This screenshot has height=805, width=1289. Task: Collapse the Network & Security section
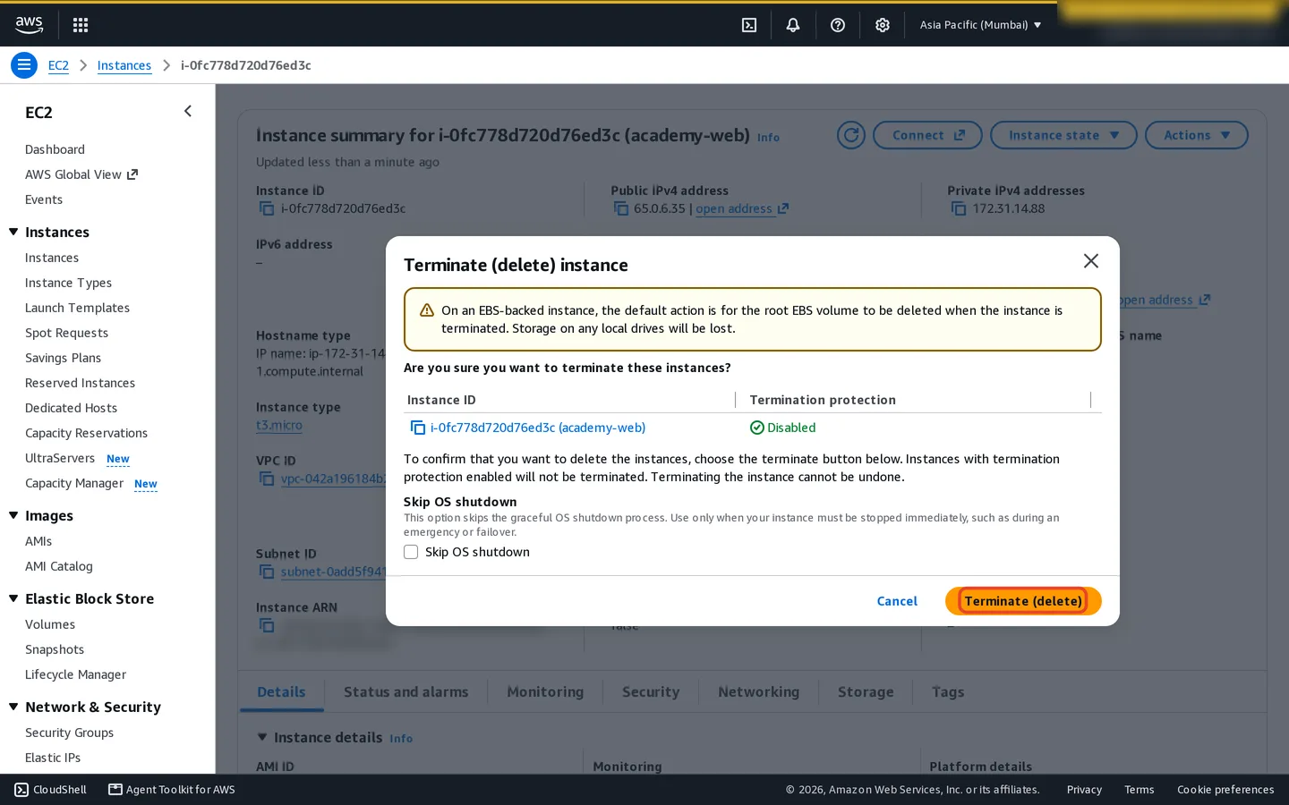pos(13,707)
